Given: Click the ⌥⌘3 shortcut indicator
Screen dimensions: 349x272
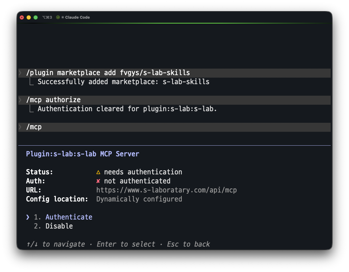Looking at the screenshot, I should 47,17.
